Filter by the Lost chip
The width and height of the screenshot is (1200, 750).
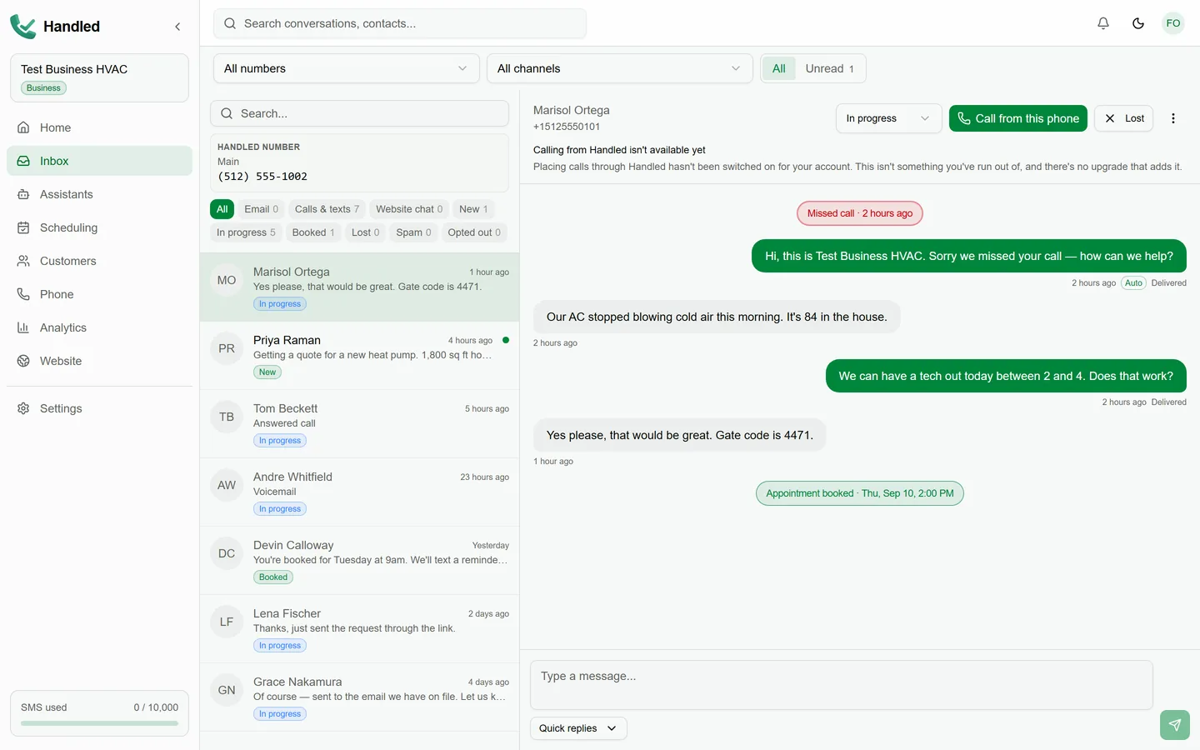pos(366,232)
